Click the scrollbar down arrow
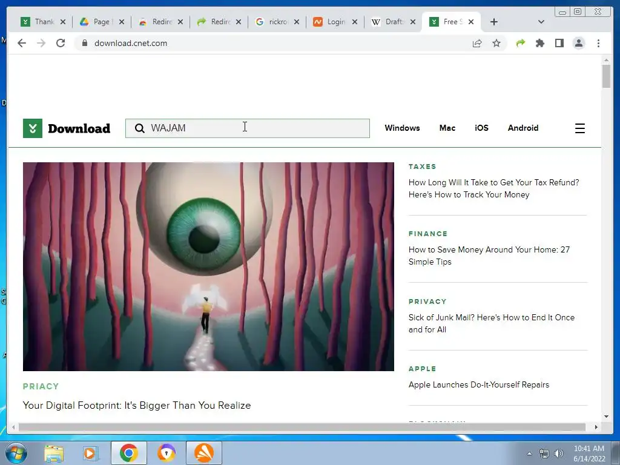The image size is (620, 465). point(606,417)
